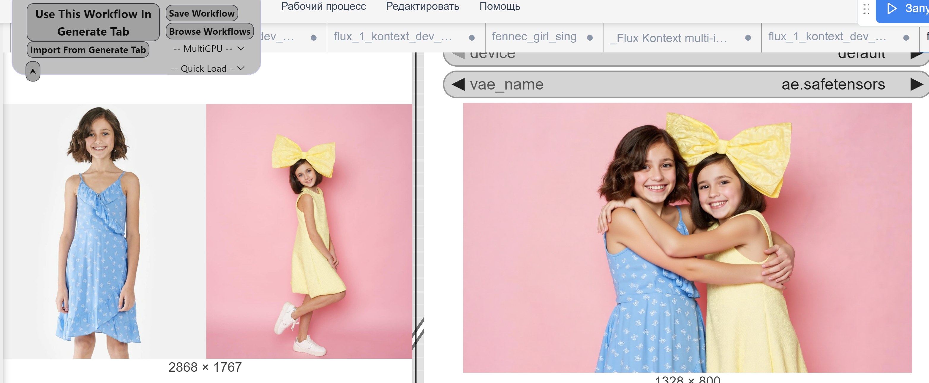Click the Run play icon button
929x383 pixels.
point(892,8)
